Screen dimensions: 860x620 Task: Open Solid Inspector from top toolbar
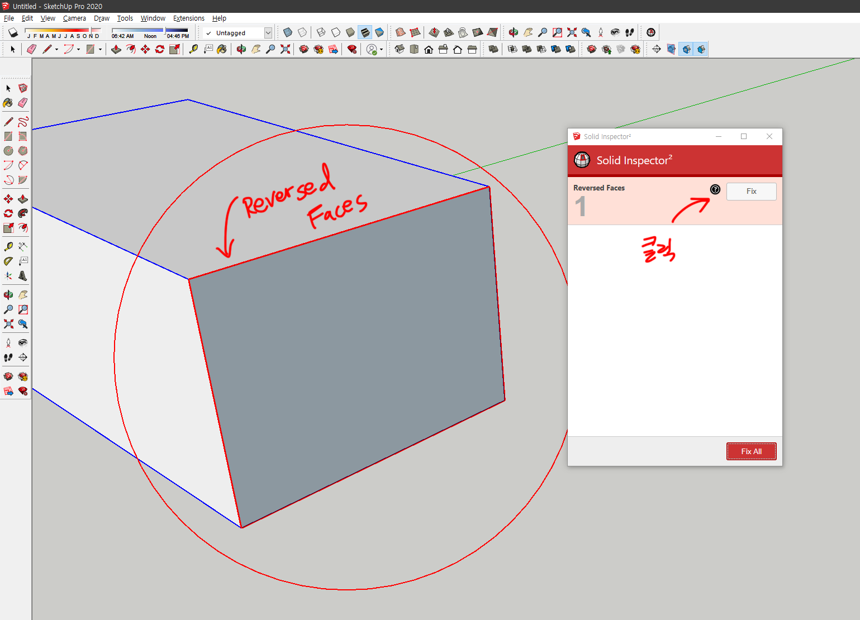pyautogui.click(x=651, y=32)
